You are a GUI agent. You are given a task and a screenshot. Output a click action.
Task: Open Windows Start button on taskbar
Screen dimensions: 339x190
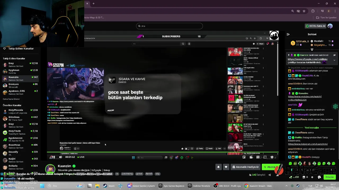point(42,186)
